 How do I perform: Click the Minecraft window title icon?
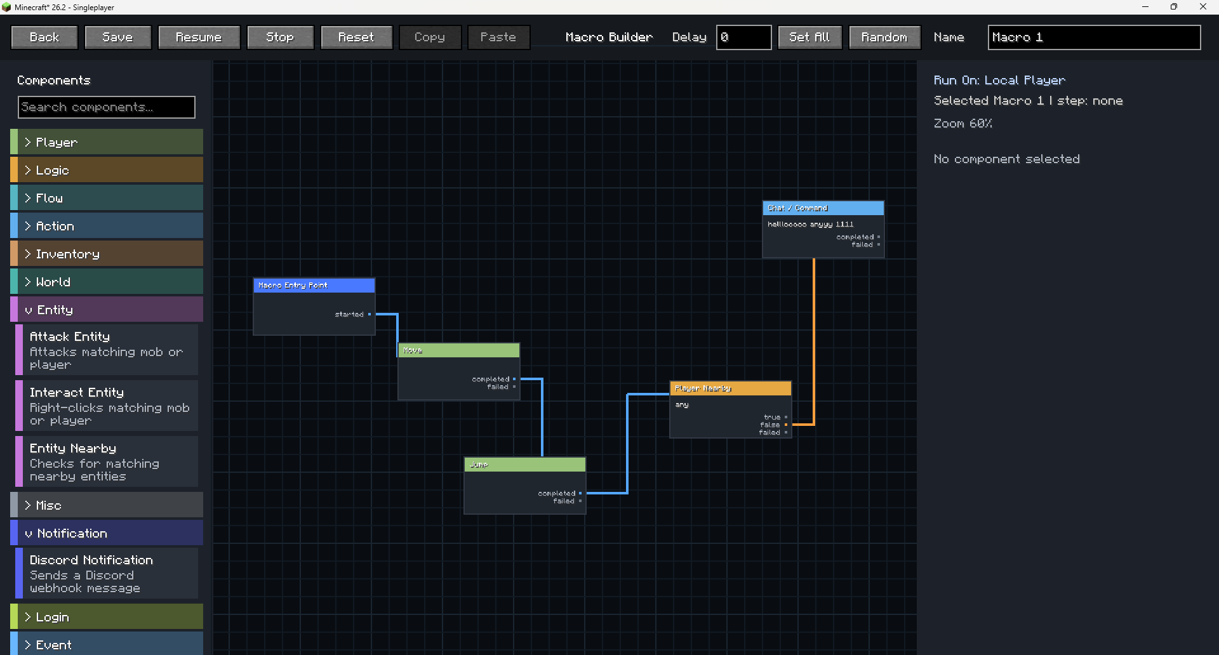pos(6,7)
